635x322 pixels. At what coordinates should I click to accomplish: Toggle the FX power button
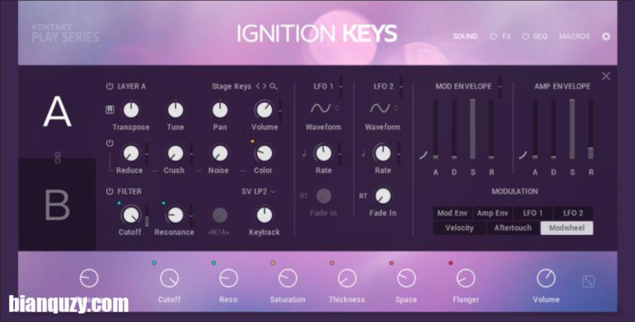coord(493,36)
